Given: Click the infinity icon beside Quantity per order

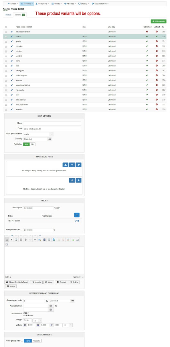Looking at the screenshot, I should pos(72,301).
